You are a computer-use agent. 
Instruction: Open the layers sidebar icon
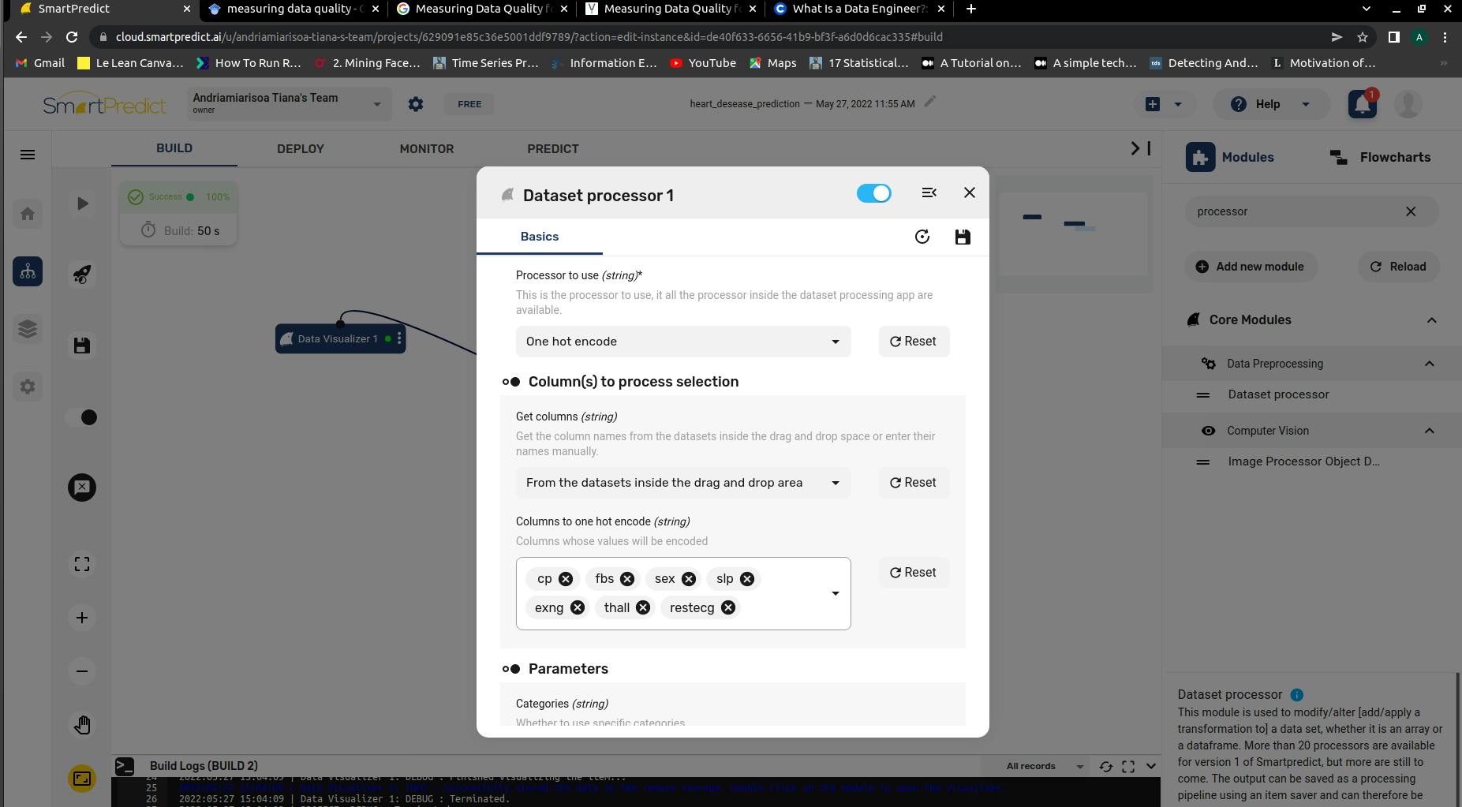tap(28, 329)
